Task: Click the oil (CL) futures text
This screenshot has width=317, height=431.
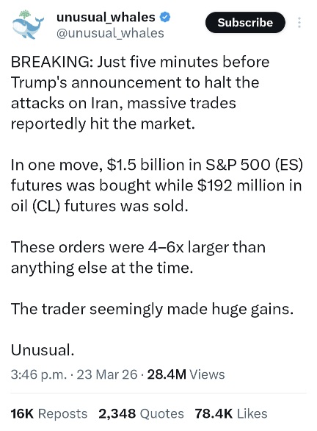Action: pyautogui.click(x=72, y=206)
